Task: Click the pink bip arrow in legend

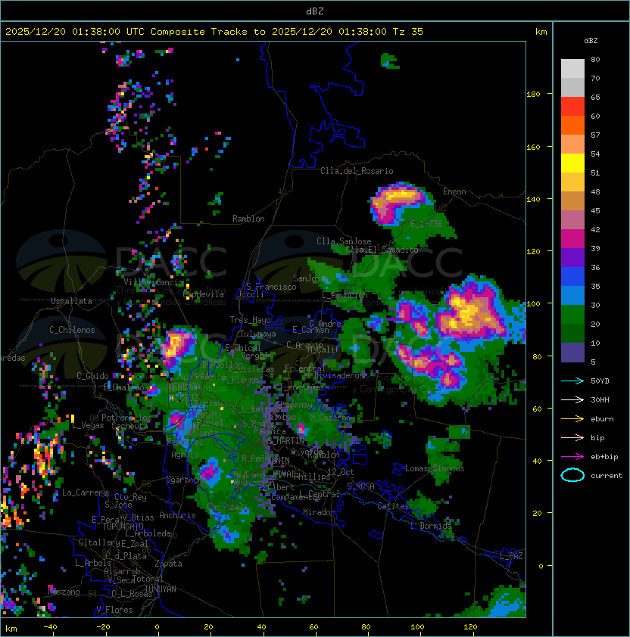Action: (x=572, y=437)
